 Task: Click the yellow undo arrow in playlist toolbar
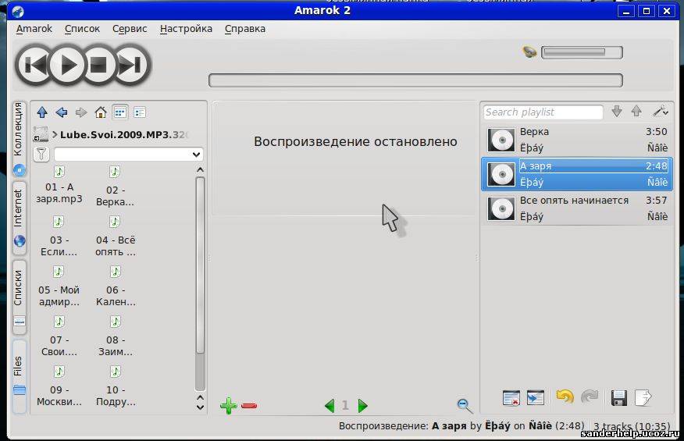pos(565,397)
